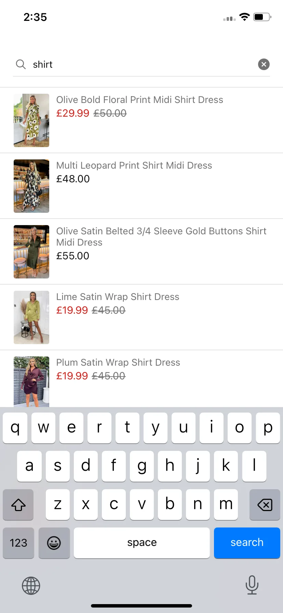Open the emoji keyboard
Viewport: 283px width, 613px height.
click(54, 543)
